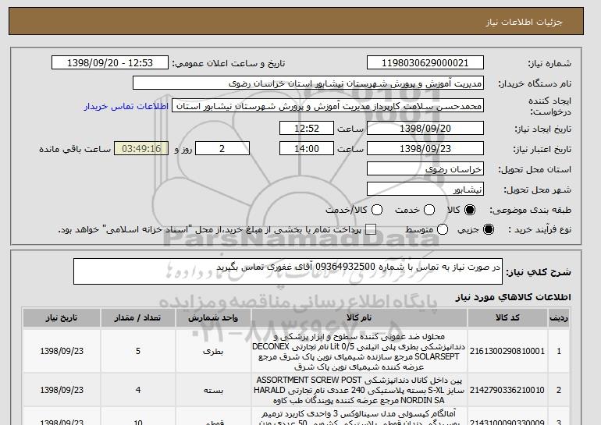
Task: Click the ایجاد کننده درخواست field
Action: click(328, 106)
